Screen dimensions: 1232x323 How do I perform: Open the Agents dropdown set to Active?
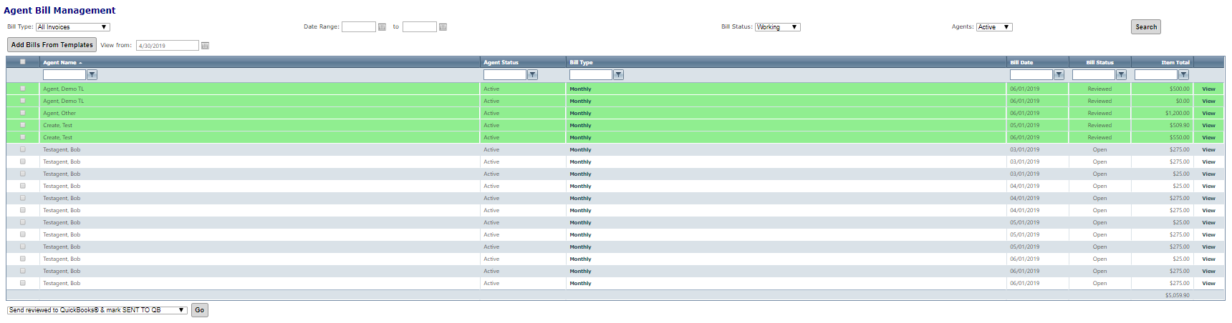tap(994, 27)
